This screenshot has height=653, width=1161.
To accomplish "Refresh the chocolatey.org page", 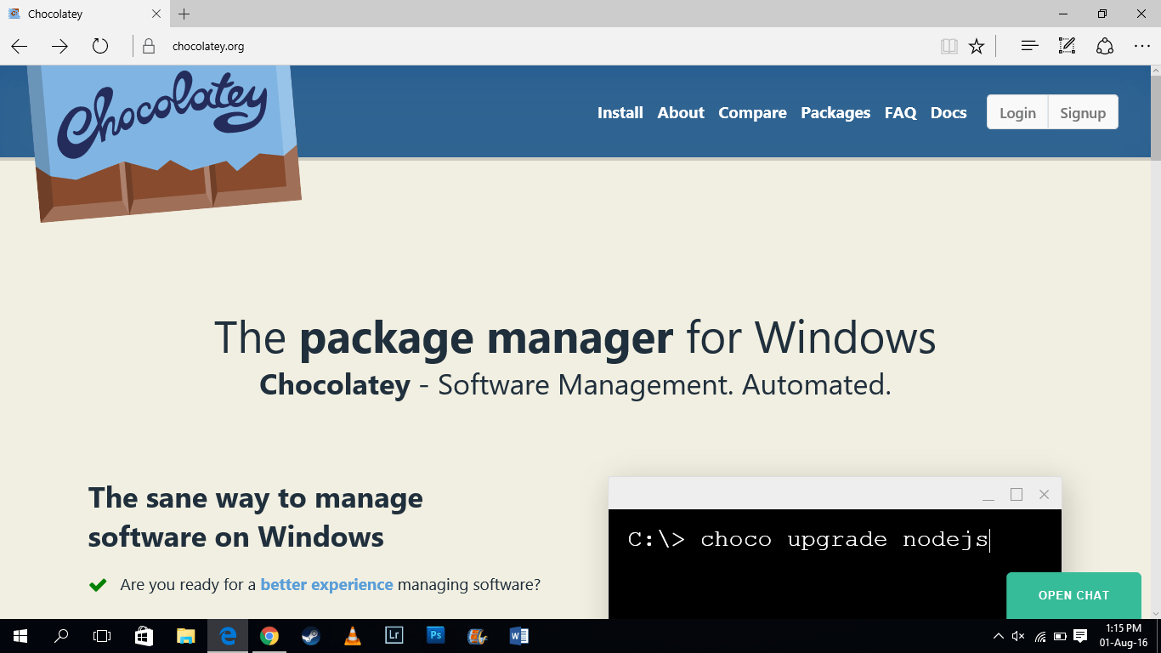I will tap(99, 46).
